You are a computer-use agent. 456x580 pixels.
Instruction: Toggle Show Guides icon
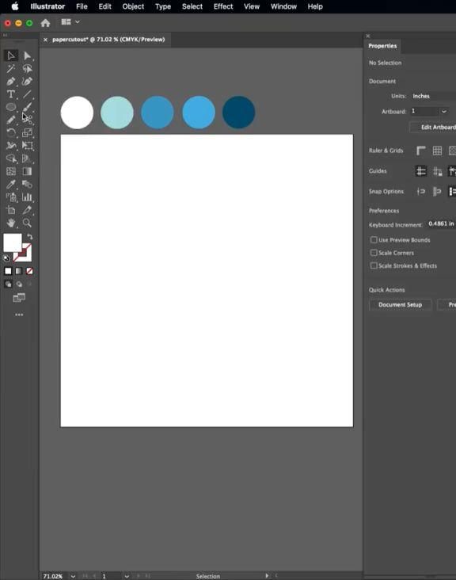coord(421,171)
